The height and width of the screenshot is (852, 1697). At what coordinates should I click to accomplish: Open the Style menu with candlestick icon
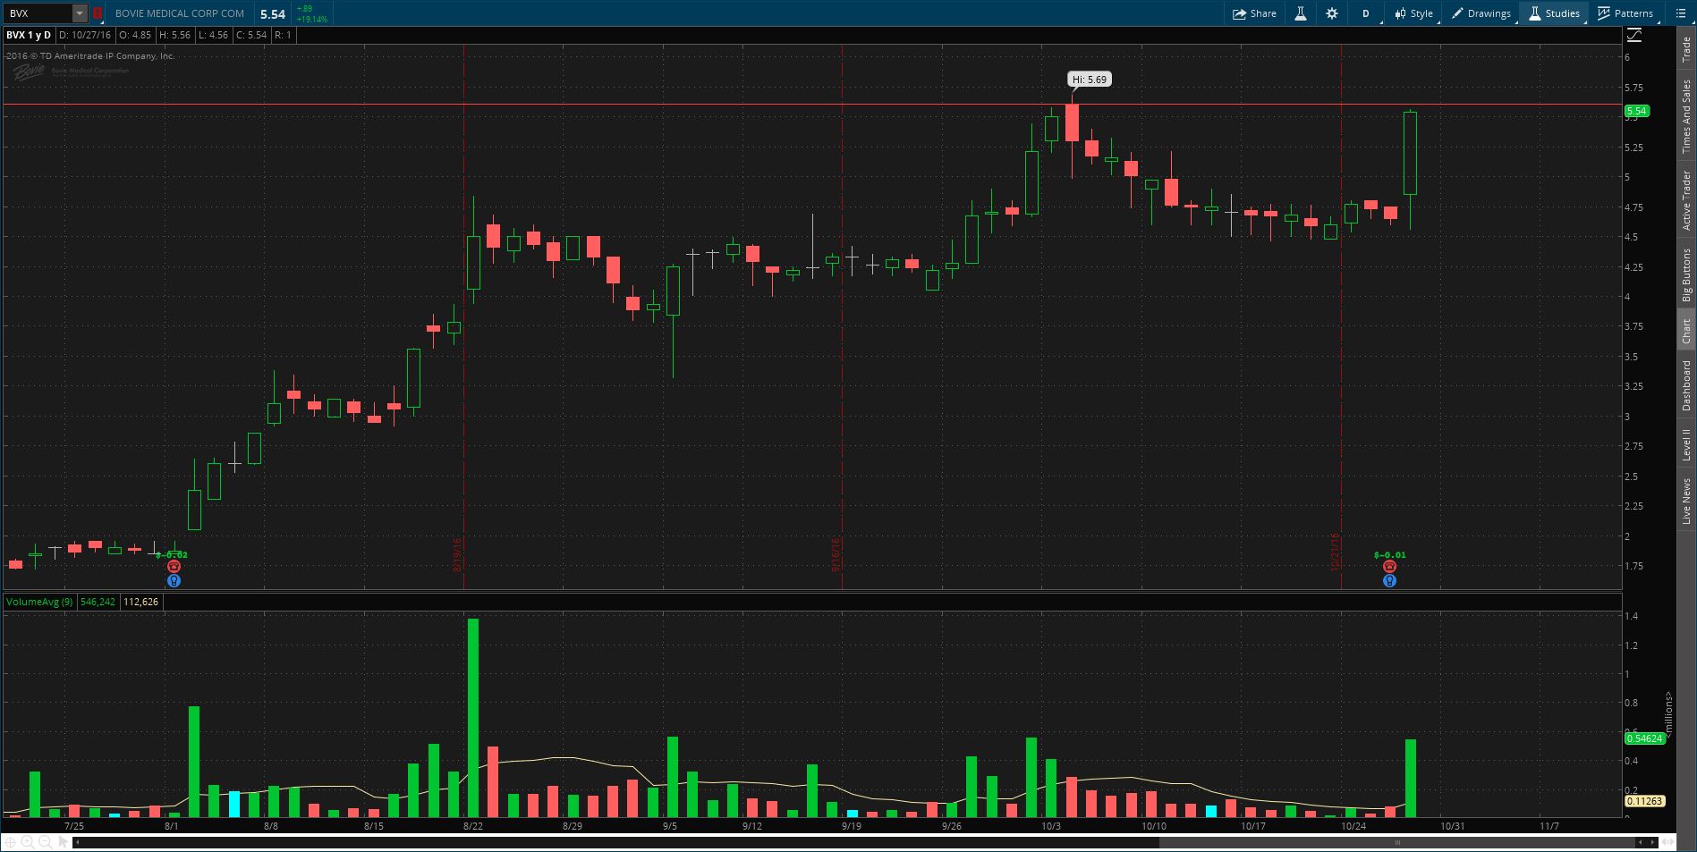(1413, 13)
